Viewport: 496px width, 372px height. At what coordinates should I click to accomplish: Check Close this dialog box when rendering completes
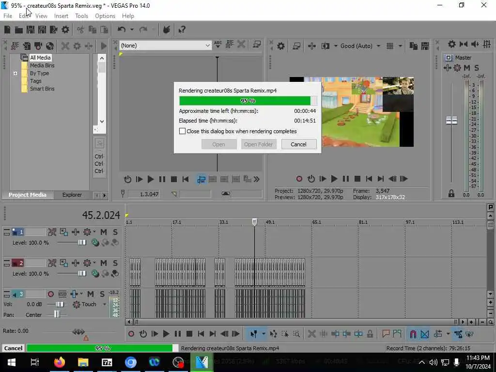pos(182,131)
